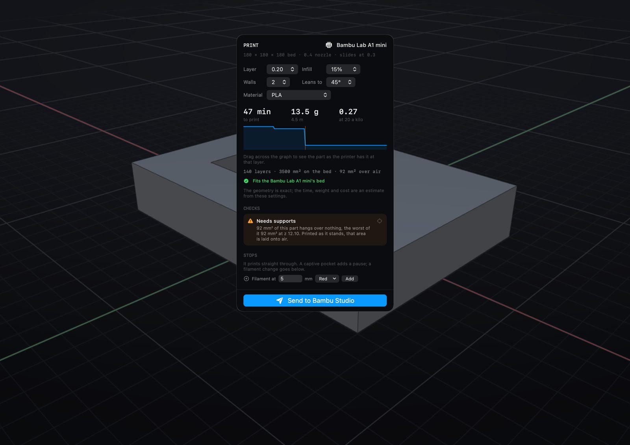Viewport: 630px width, 445px height.
Task: Click the plus icon beside Filament at
Action: [x=246, y=279]
